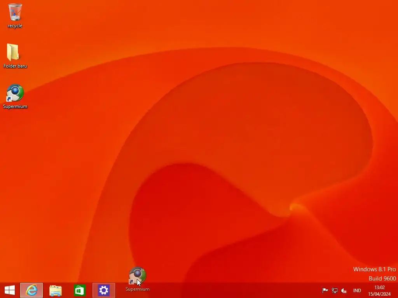This screenshot has height=298, width=398.
Task: Click the Folder baru label text
Action: (15, 66)
